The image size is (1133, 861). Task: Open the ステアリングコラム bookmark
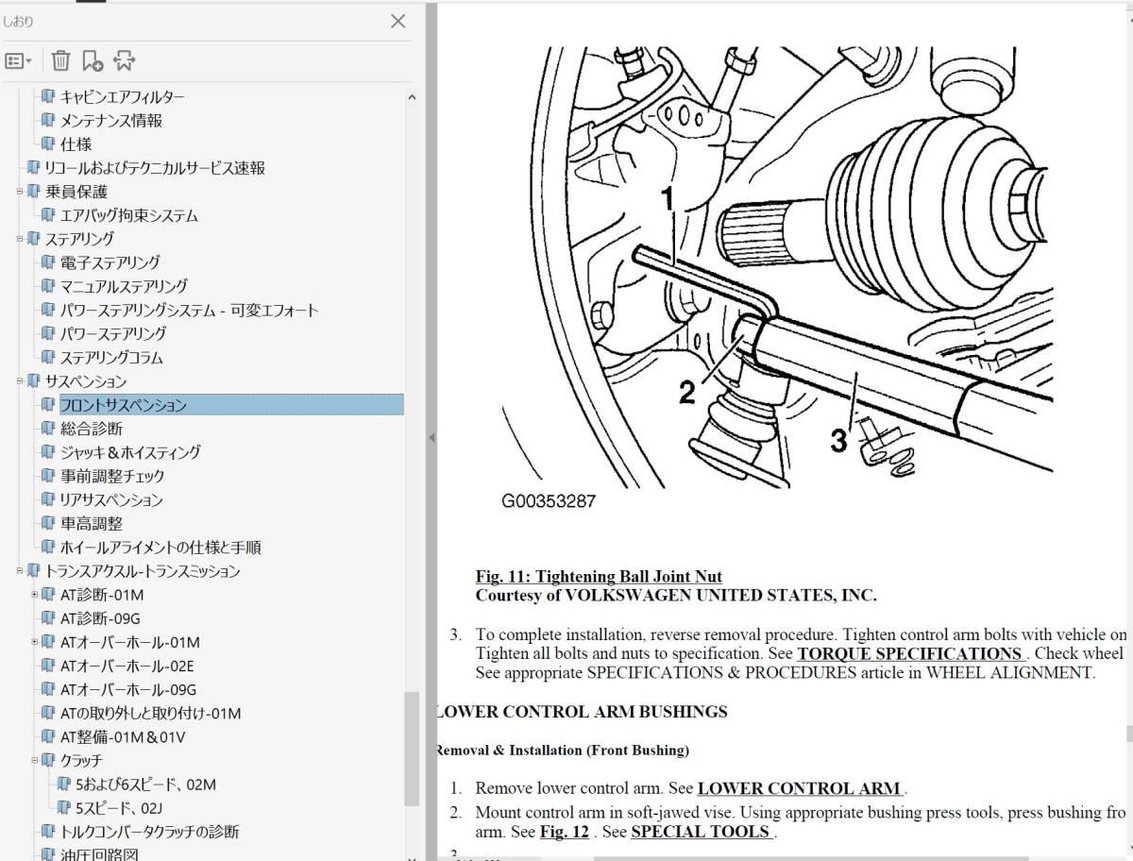[x=111, y=358]
